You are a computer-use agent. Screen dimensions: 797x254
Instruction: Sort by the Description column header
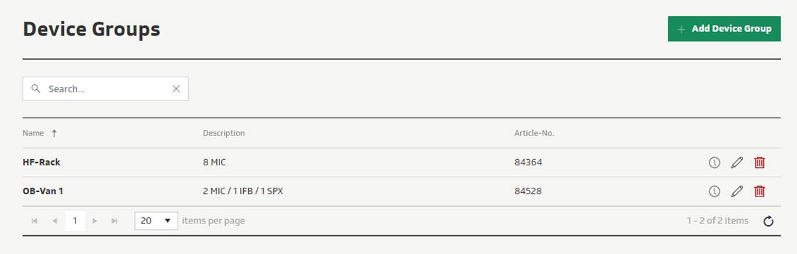pyautogui.click(x=224, y=133)
